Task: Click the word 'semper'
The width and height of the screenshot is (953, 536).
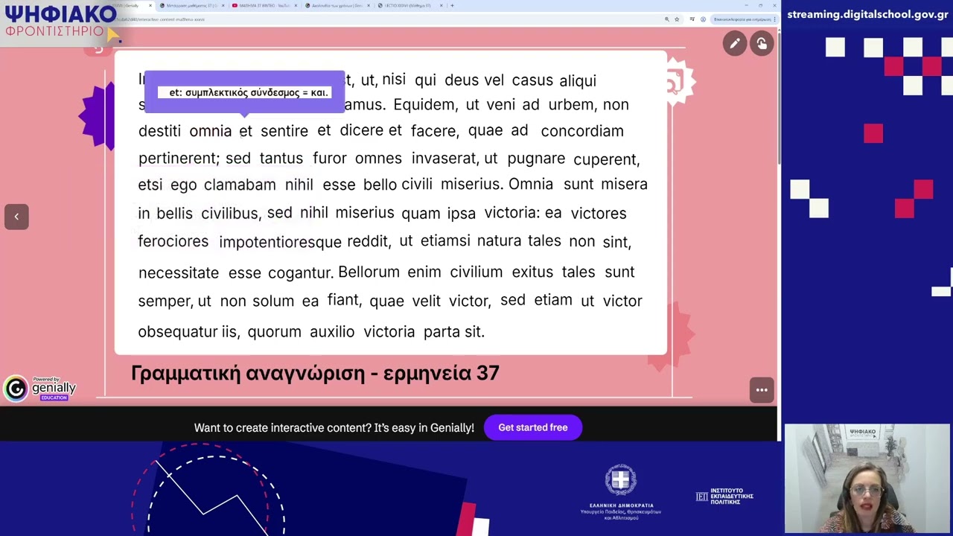Action: pyautogui.click(x=165, y=301)
